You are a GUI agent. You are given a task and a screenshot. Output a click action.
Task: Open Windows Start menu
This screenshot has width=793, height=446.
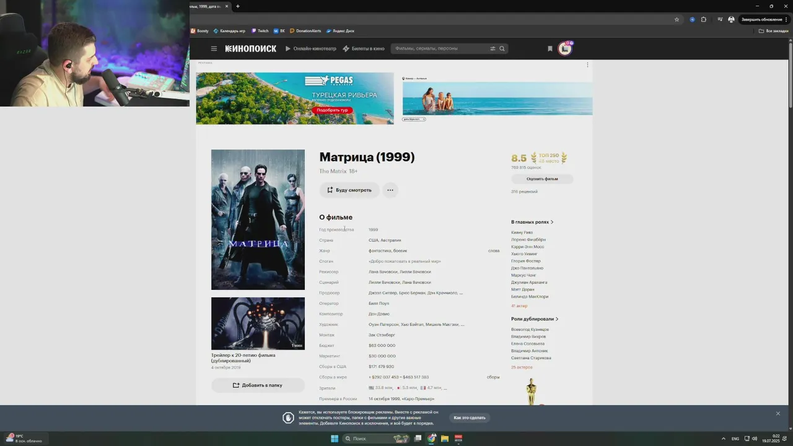335,439
